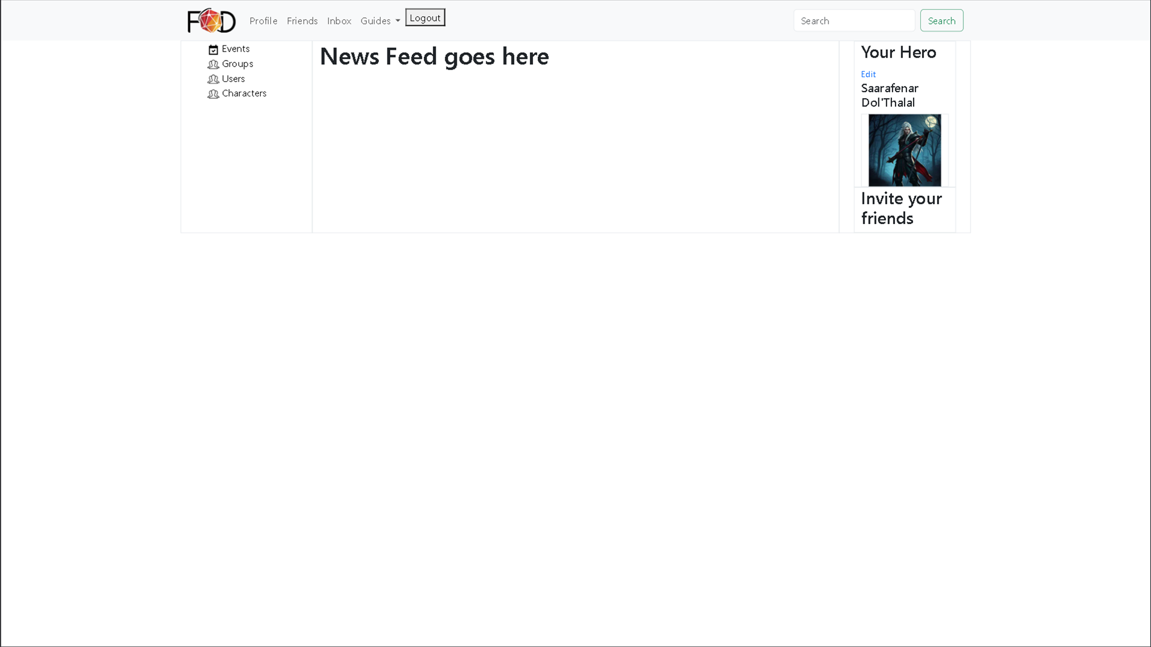
Task: Click into the Search text field
Action: click(854, 20)
